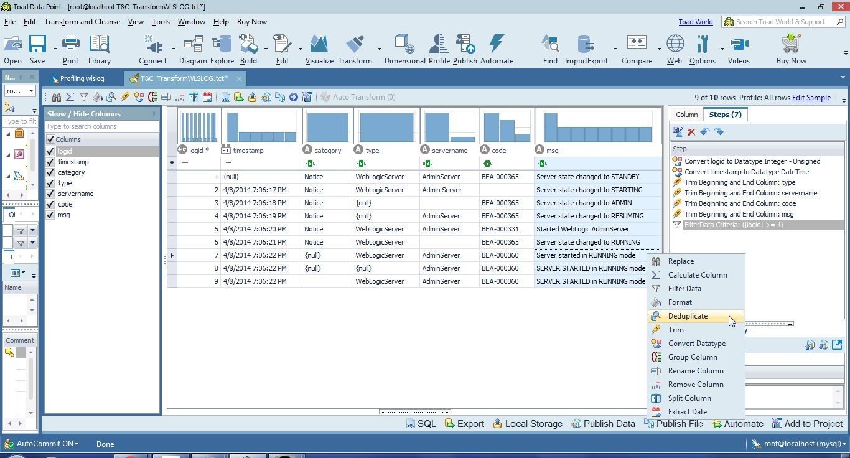This screenshot has height=458, width=850.
Task: Launch the Explore database tool
Action: tap(222, 50)
